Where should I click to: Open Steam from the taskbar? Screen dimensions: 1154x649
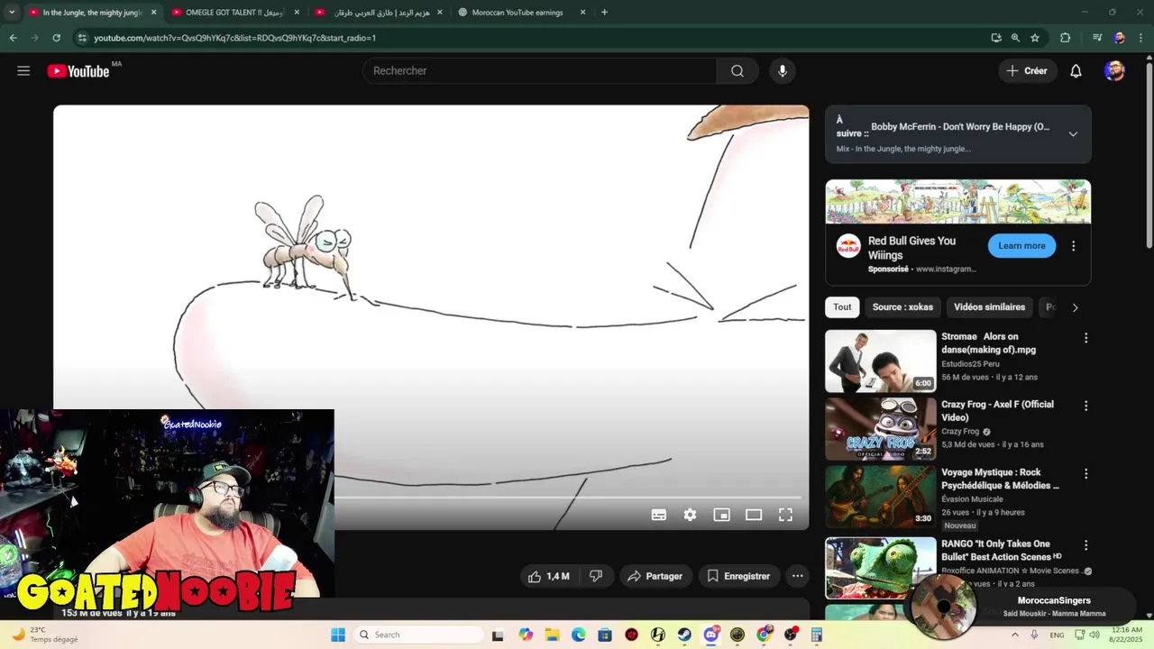(x=685, y=635)
